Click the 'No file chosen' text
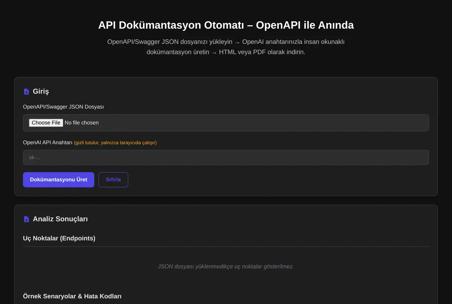The width and height of the screenshot is (452, 304). tap(82, 123)
